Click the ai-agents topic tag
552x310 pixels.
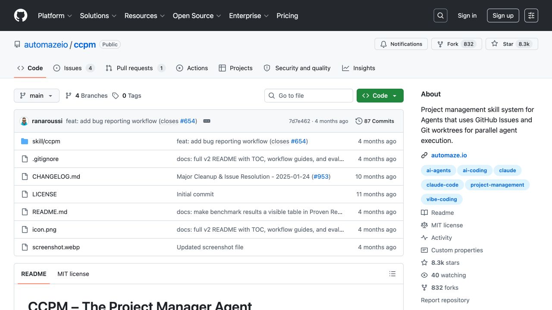coord(439,170)
